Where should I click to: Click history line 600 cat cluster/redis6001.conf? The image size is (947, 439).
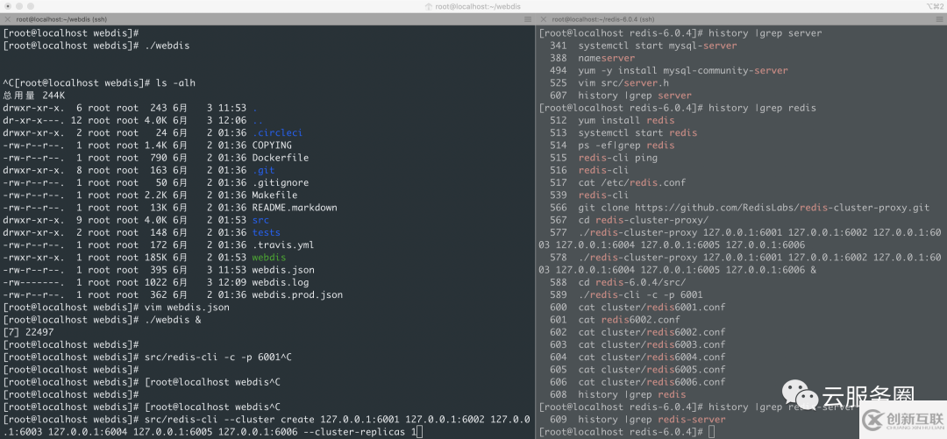coord(637,308)
